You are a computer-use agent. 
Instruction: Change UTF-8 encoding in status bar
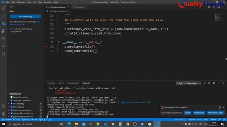pos(199,120)
